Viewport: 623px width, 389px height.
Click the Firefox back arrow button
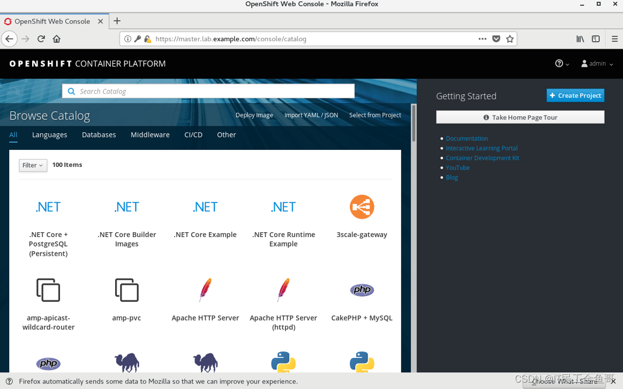tap(10, 39)
